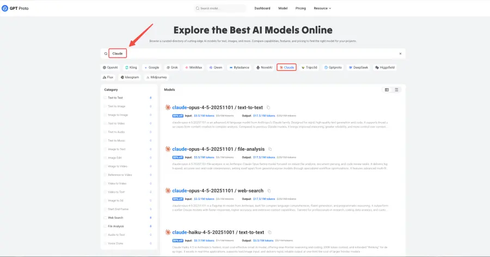The image size is (490, 257).
Task: Check the Voice Clone category
Action: tap(105, 243)
